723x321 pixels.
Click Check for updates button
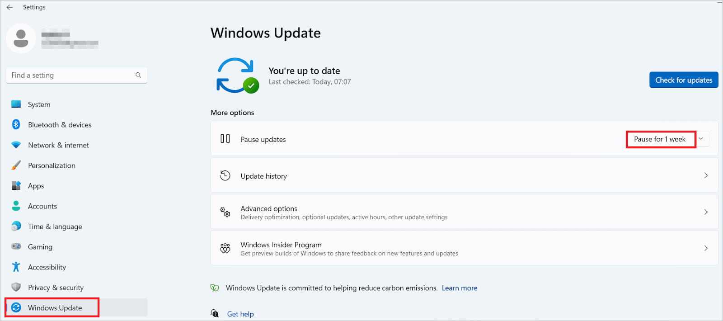click(x=684, y=80)
